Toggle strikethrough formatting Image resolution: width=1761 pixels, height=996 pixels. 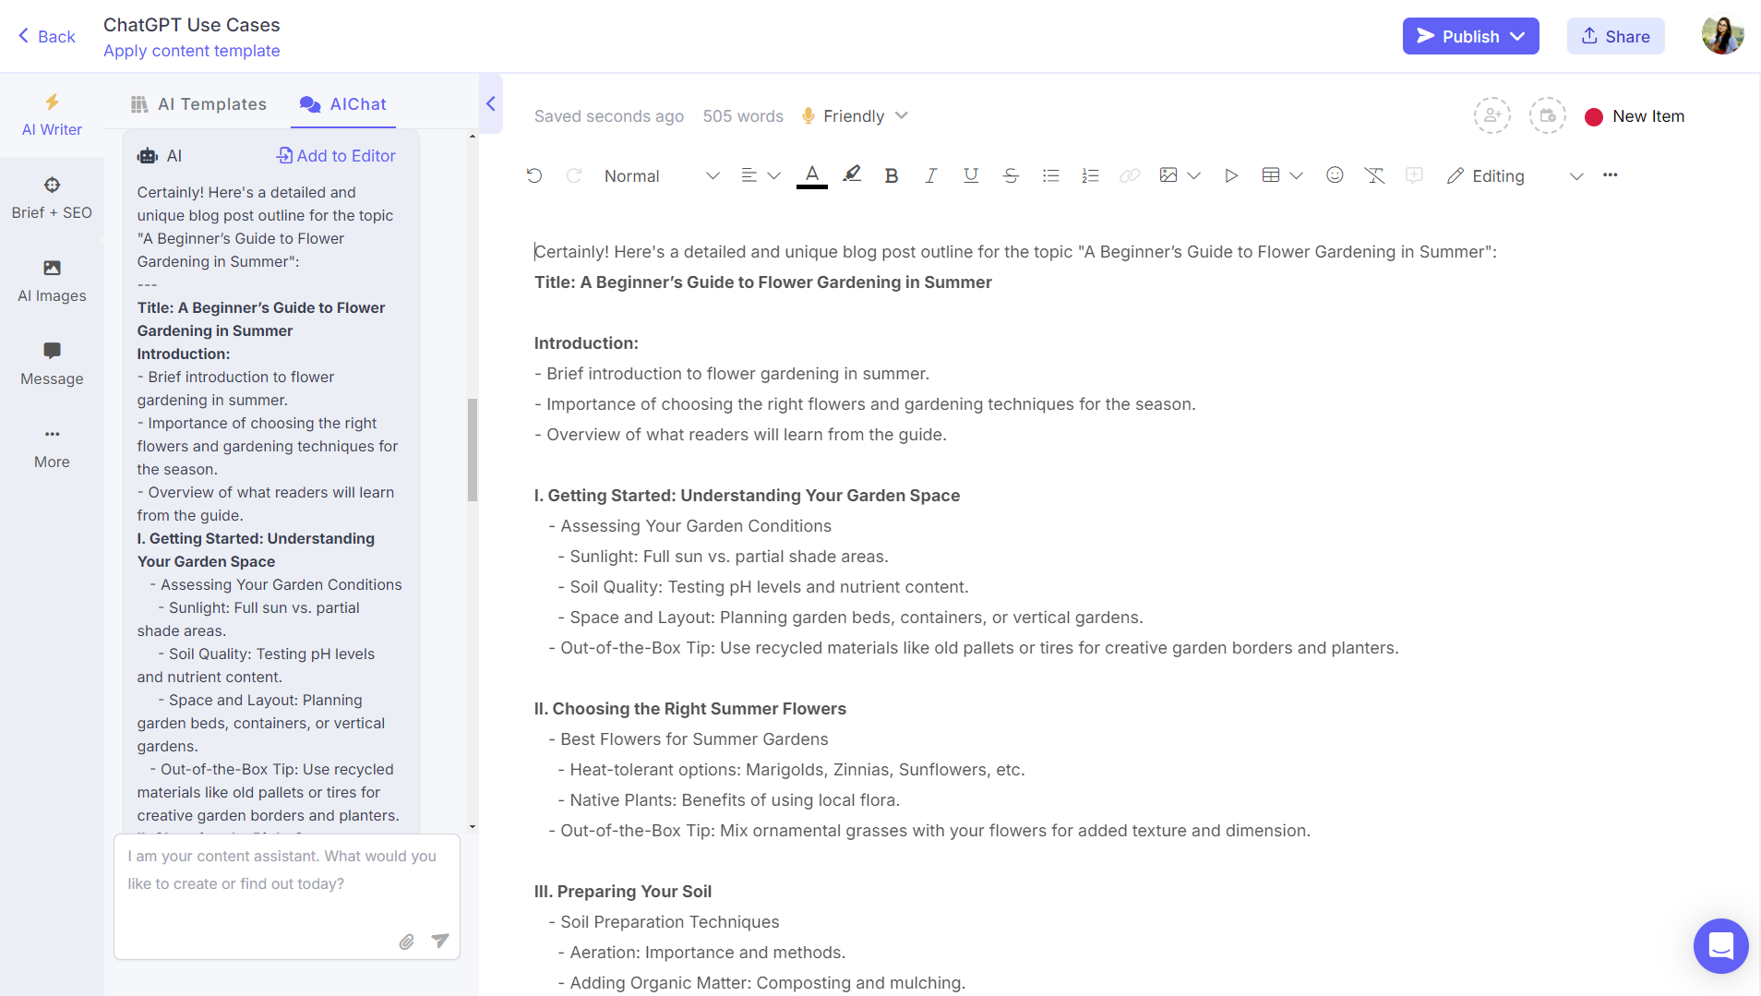(1011, 175)
